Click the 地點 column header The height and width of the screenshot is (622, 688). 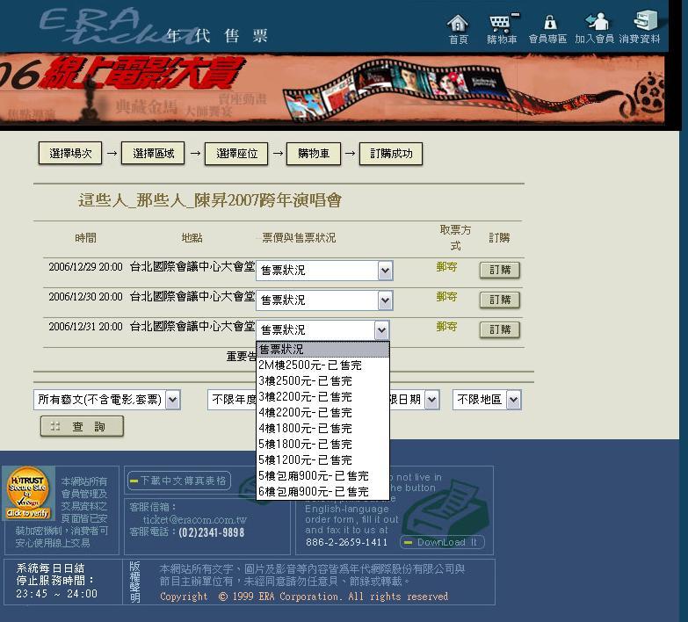coord(192,238)
